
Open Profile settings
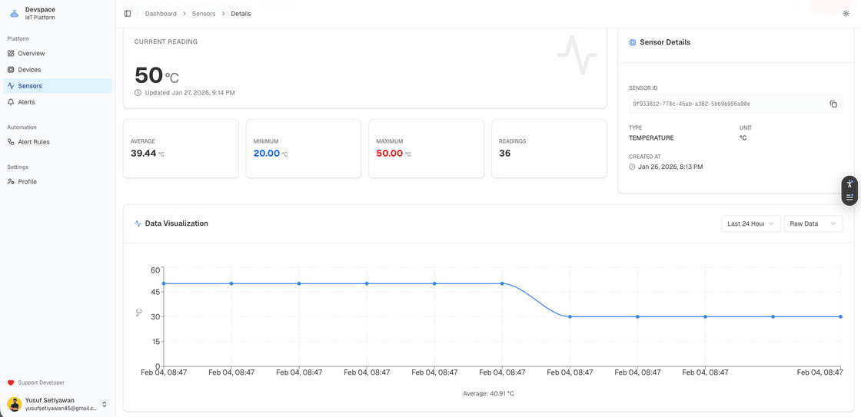click(58, 181)
